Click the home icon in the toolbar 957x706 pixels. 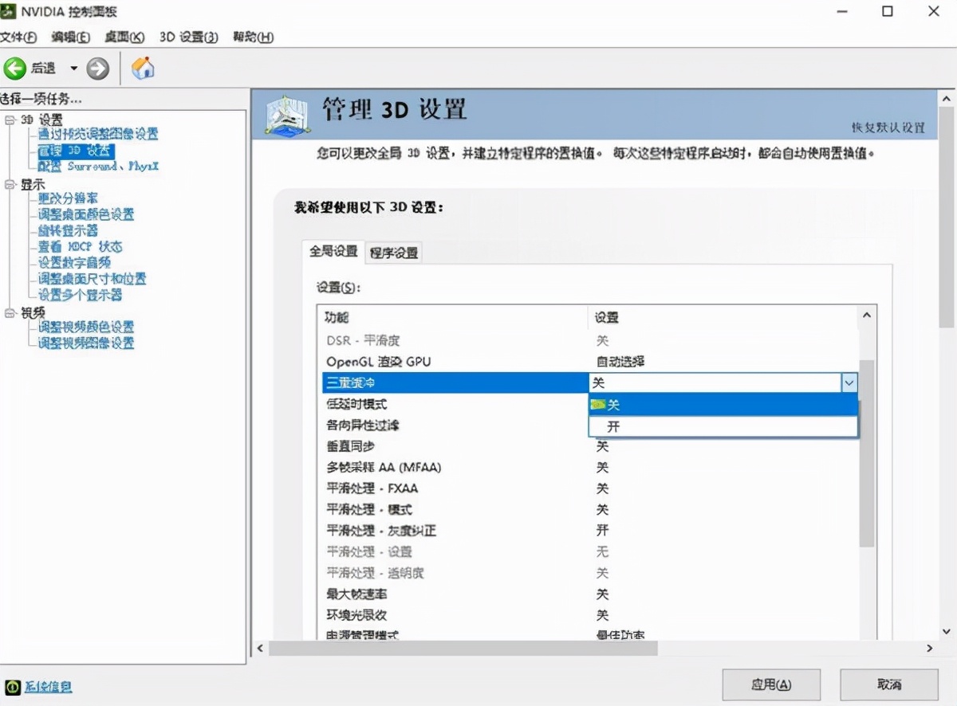(142, 68)
